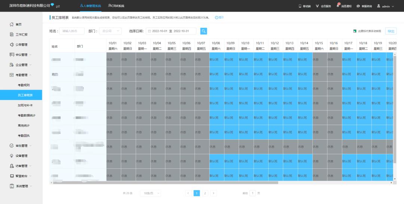404x204 pixels.
Task: Click the calendar icon in date range field
Action: tap(149, 31)
